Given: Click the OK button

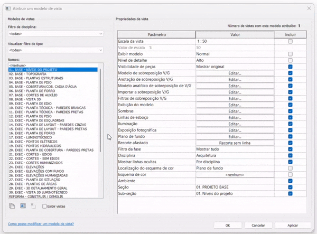Looking at the screenshot, I should point(227,225).
